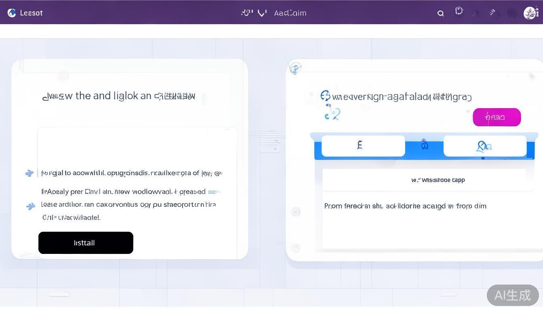Open the Aadiaim item in the top bar
This screenshot has height=310, width=543.
point(290,13)
